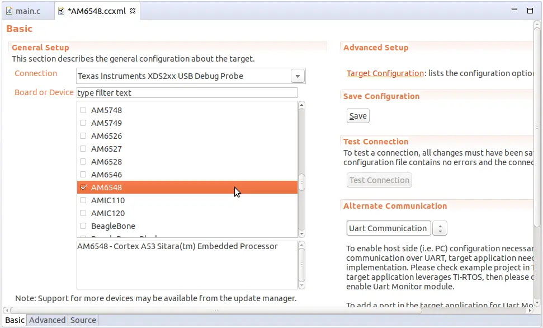543x328 pixels.
Task: Click the horizontal scrollbar right arrow
Action: tap(530, 310)
